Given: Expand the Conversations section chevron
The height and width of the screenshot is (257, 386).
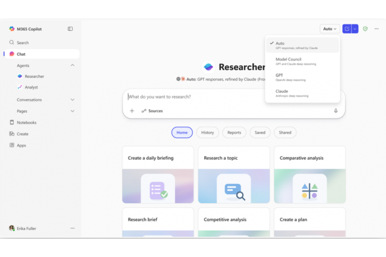Looking at the screenshot, I should tap(72, 100).
